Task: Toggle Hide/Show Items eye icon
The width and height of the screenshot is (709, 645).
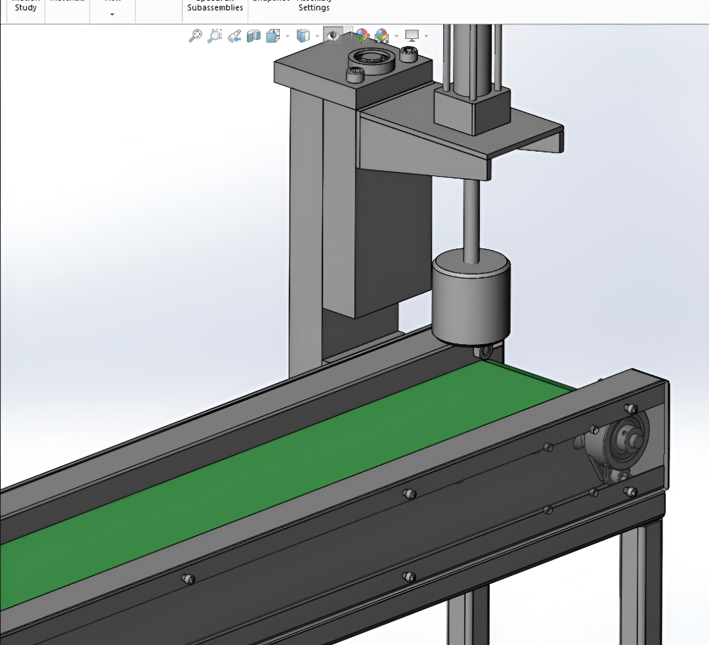Action: (x=333, y=35)
